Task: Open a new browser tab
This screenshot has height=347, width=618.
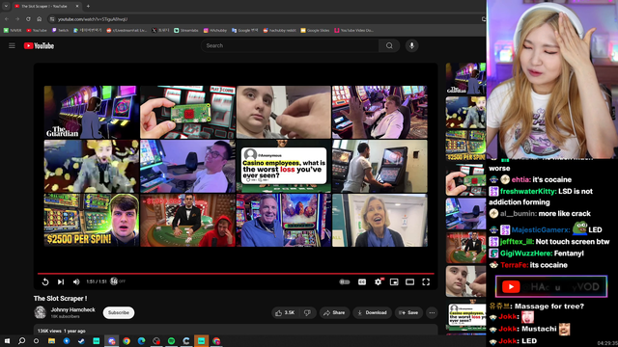Action: point(88,7)
